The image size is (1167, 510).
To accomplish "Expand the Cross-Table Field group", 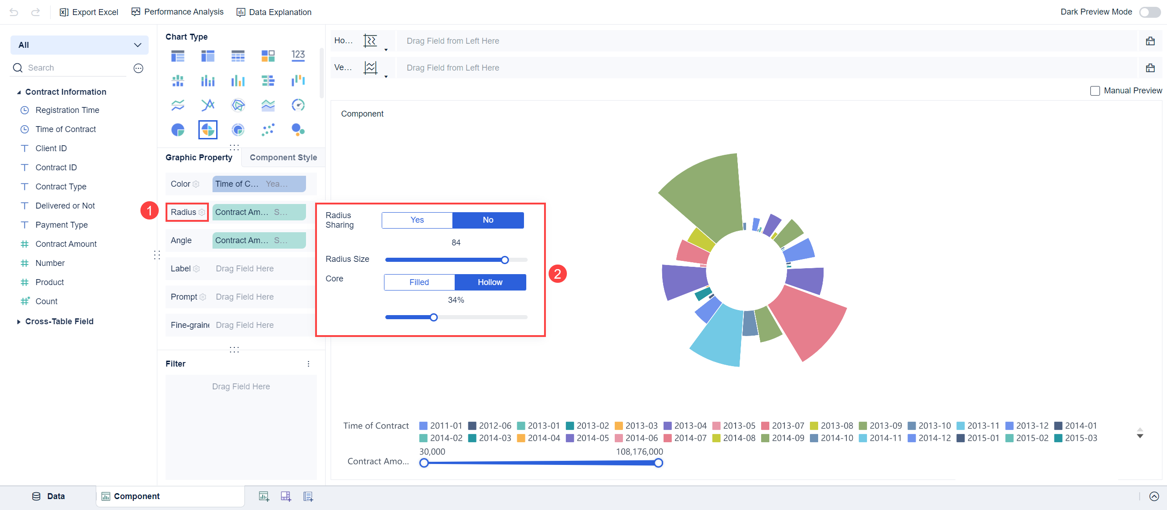I will (19, 321).
